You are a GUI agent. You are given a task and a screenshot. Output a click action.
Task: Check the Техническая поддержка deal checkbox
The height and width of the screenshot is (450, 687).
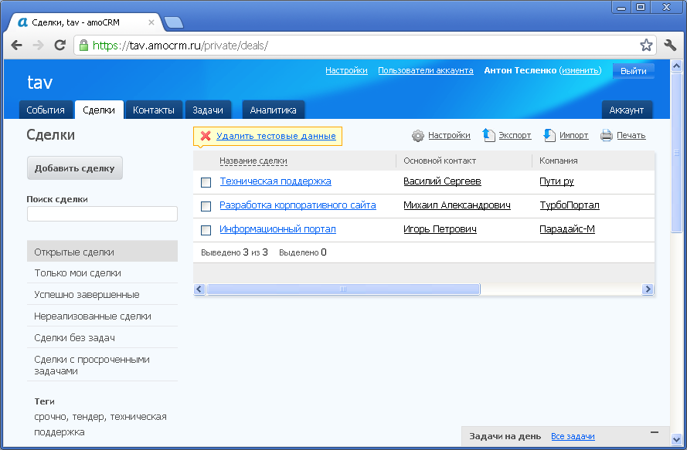coord(206,182)
